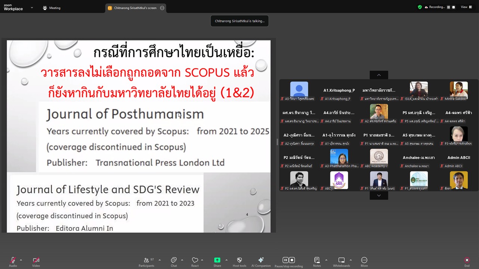The image size is (479, 269).
Task: Select Mintra Sakdee's video tile
Action: [x=458, y=91]
